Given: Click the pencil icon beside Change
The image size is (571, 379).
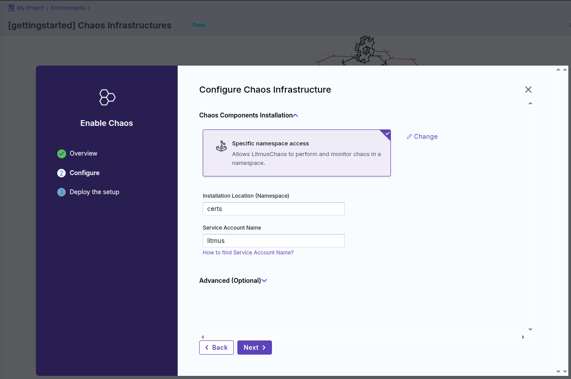Looking at the screenshot, I should click(409, 137).
